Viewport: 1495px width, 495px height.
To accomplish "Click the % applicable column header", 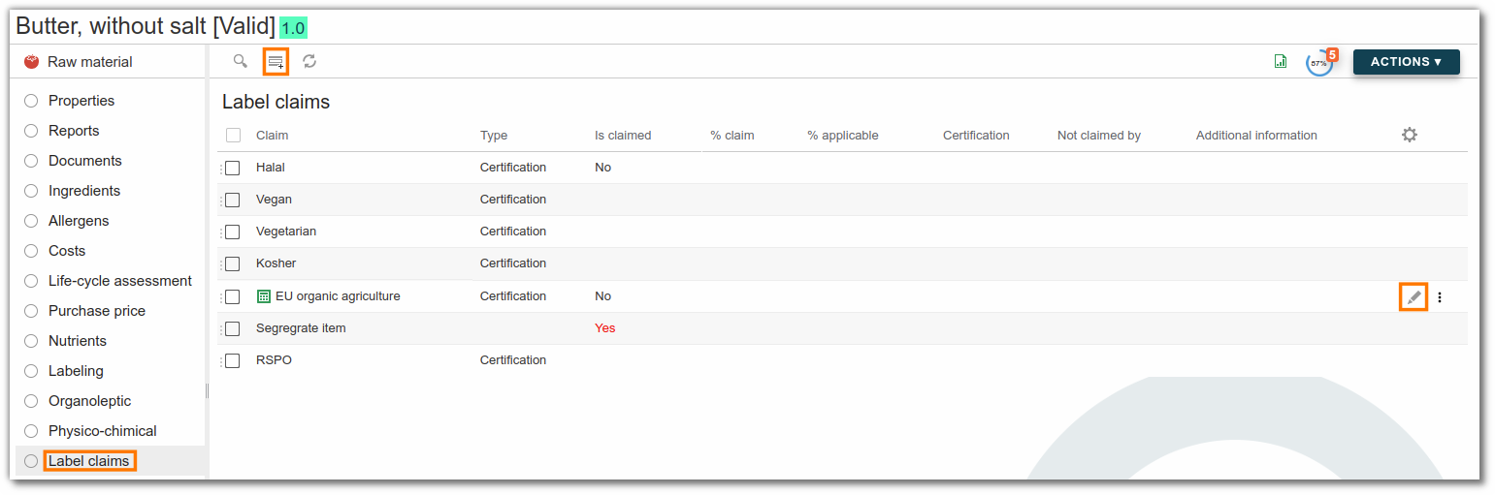I will coord(843,136).
